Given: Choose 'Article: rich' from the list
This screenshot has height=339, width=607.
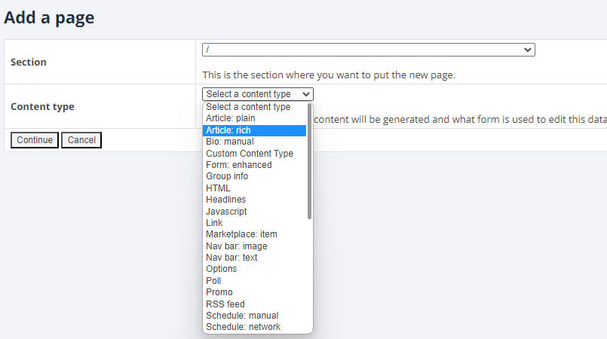Looking at the screenshot, I should (x=228, y=130).
